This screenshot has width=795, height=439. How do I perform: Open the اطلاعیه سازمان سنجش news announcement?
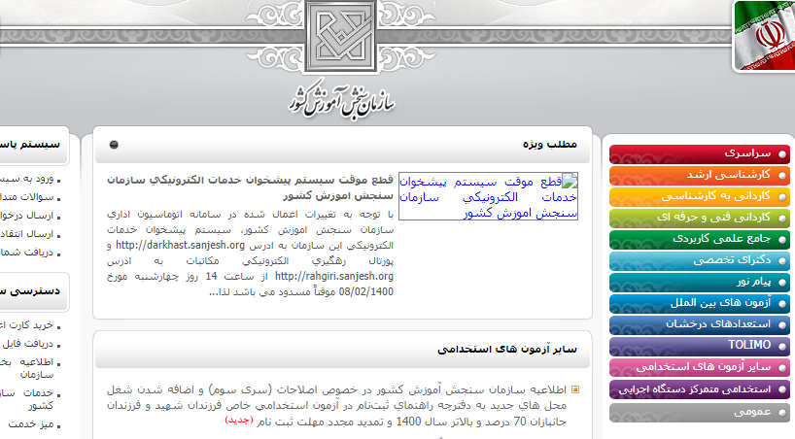pyautogui.click(x=336, y=406)
